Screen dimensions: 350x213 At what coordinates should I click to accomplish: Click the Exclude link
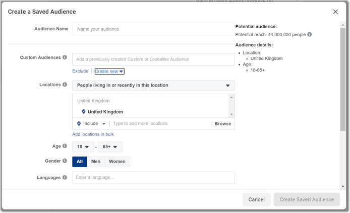(80, 72)
